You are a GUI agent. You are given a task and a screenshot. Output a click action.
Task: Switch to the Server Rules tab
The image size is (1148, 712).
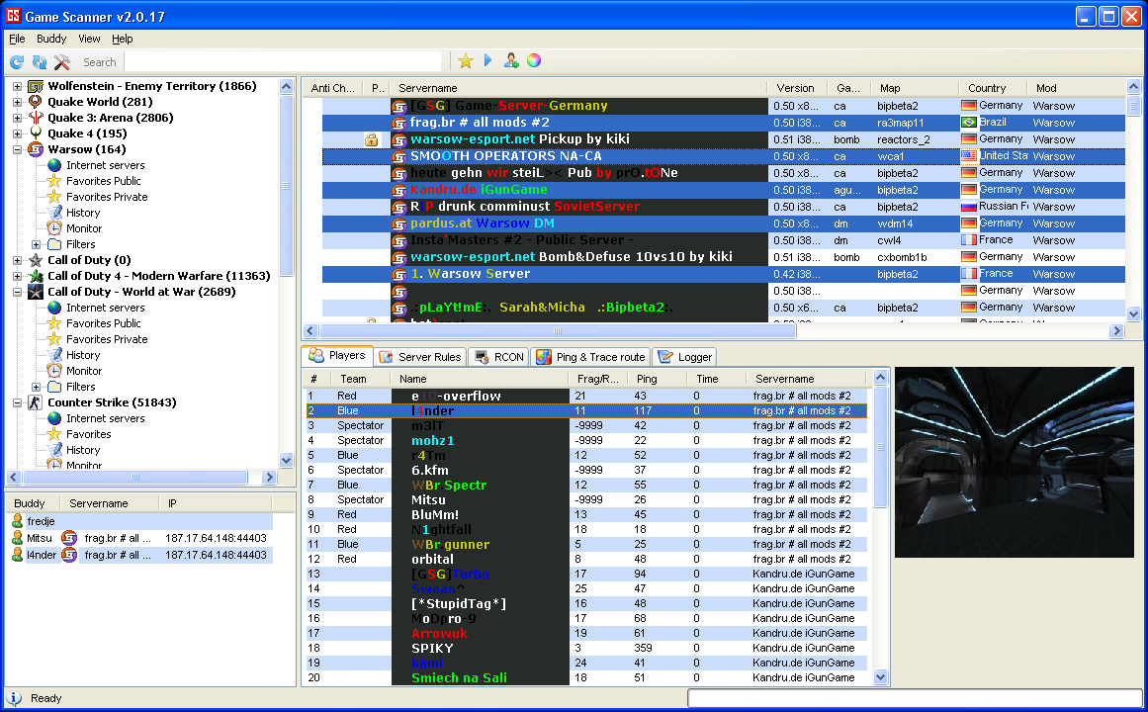420,357
